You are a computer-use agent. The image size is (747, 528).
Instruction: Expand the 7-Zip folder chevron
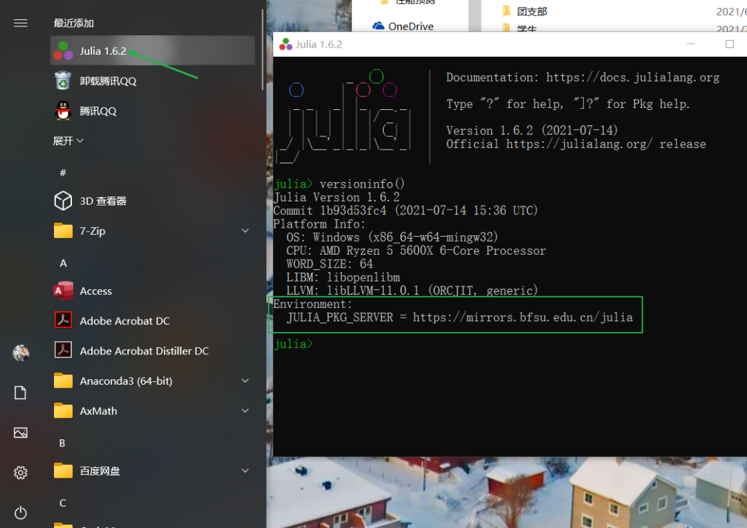coord(245,231)
